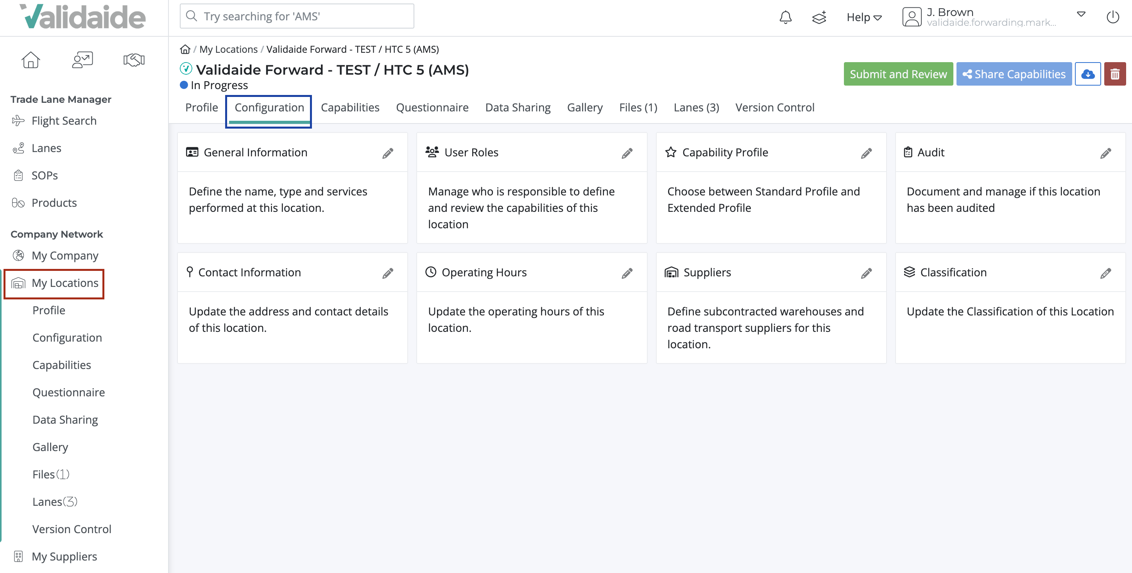This screenshot has height=573, width=1132.
Task: Open Flight Search from the sidebar
Action: (x=64, y=120)
